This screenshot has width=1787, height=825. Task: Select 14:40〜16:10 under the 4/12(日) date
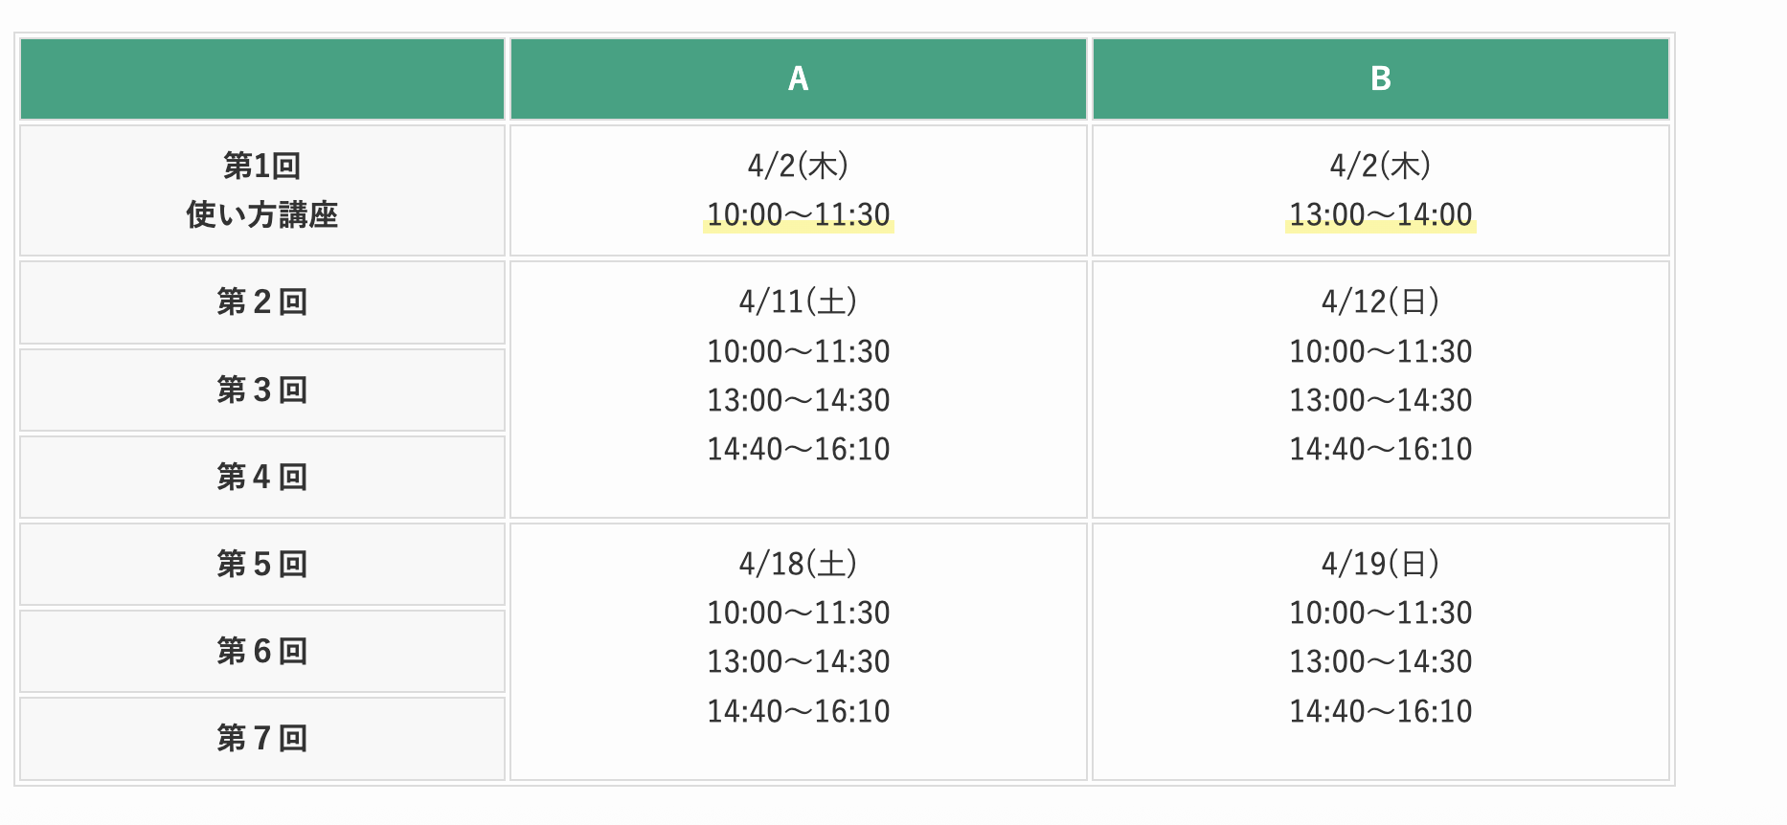pos(1380,449)
